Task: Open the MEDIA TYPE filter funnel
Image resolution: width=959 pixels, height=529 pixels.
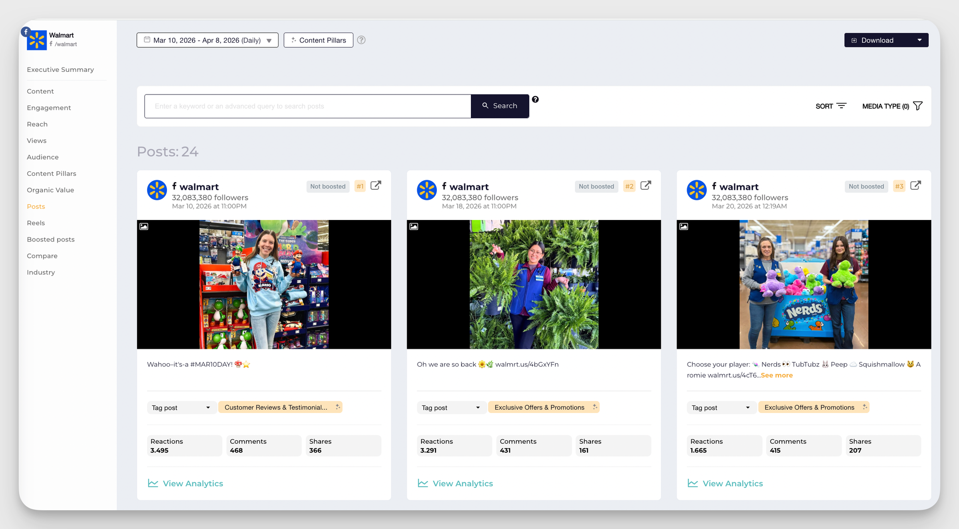Action: pos(918,106)
